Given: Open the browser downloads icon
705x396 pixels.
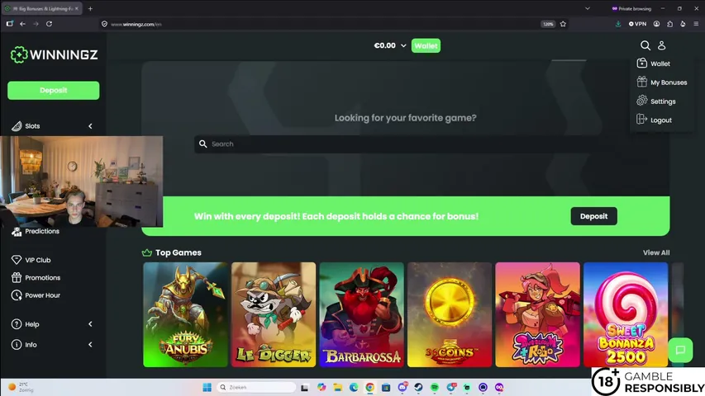Looking at the screenshot, I should coord(618,24).
